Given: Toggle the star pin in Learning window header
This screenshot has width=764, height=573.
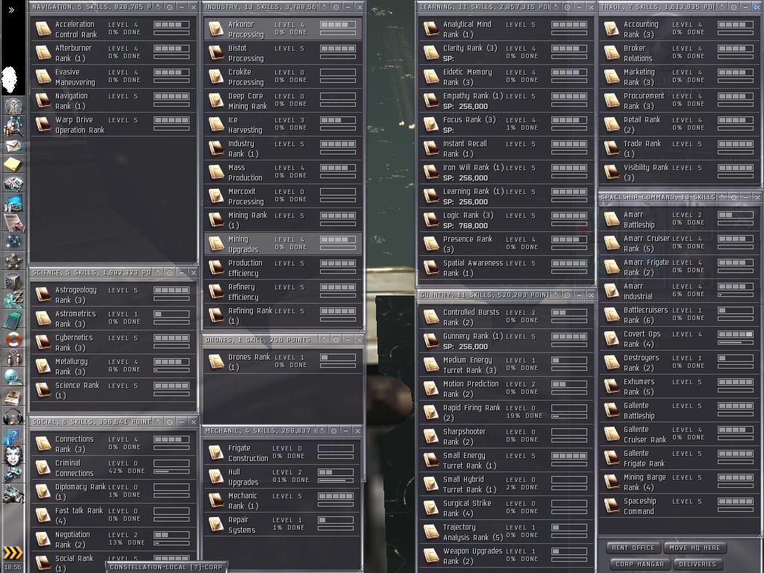Looking at the screenshot, I should tap(555, 7).
